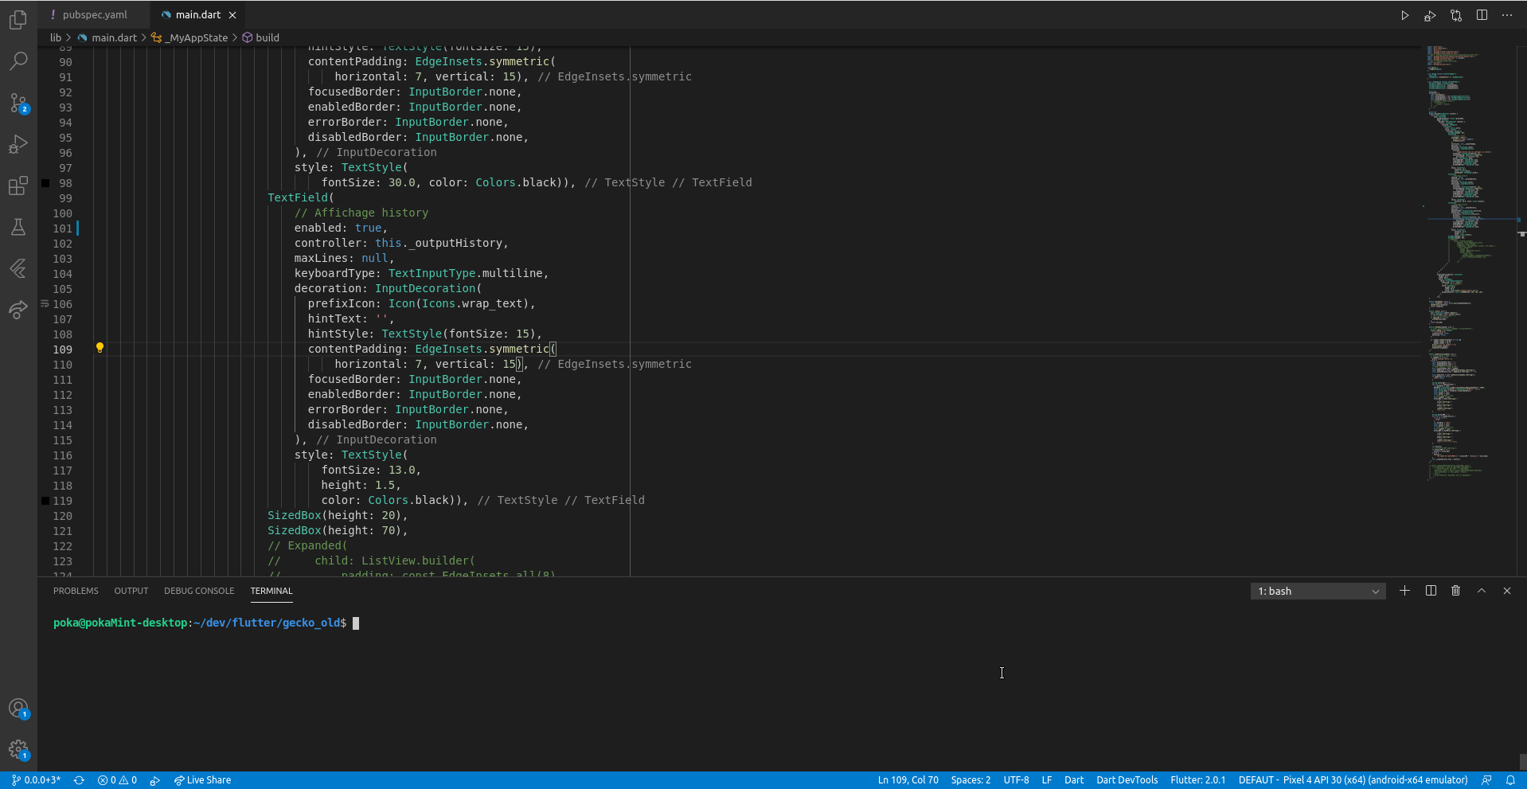Click the terminal panel scrollbar thumb
This screenshot has height=789, width=1527.
tap(1522, 762)
